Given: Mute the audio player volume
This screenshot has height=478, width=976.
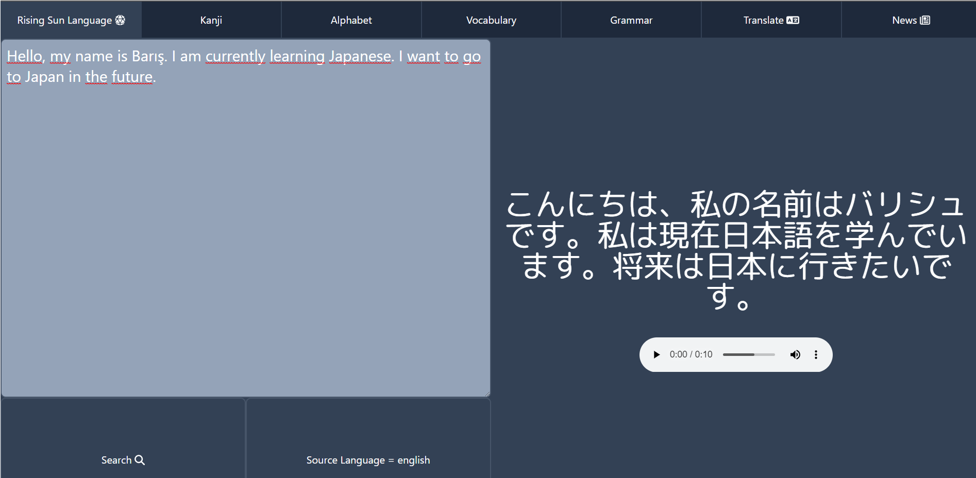Looking at the screenshot, I should 795,354.
